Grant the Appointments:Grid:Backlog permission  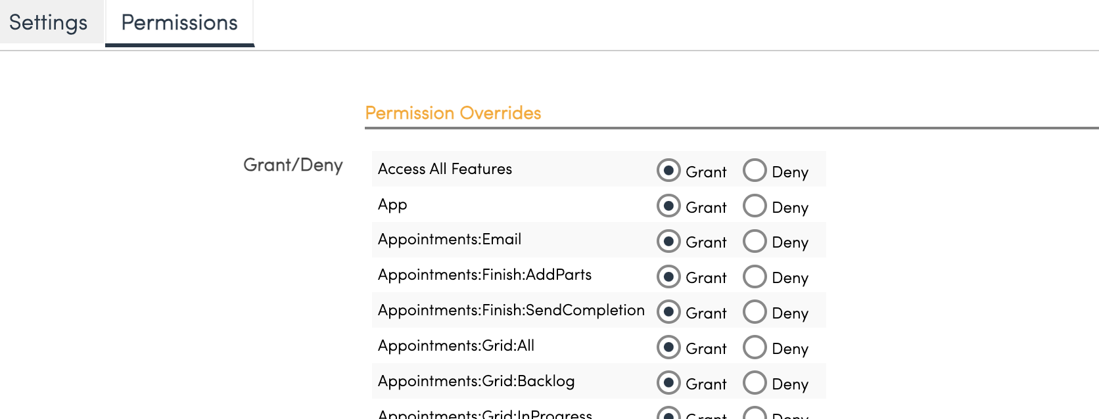point(668,383)
